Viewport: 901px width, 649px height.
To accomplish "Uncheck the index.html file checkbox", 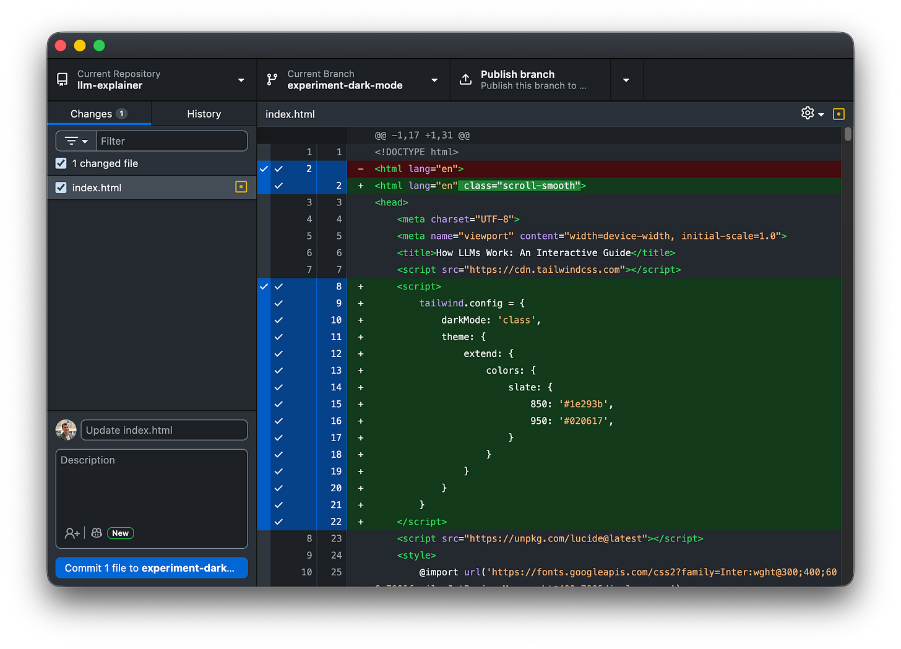I will 60,187.
